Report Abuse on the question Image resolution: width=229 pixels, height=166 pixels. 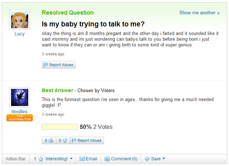(59, 65)
